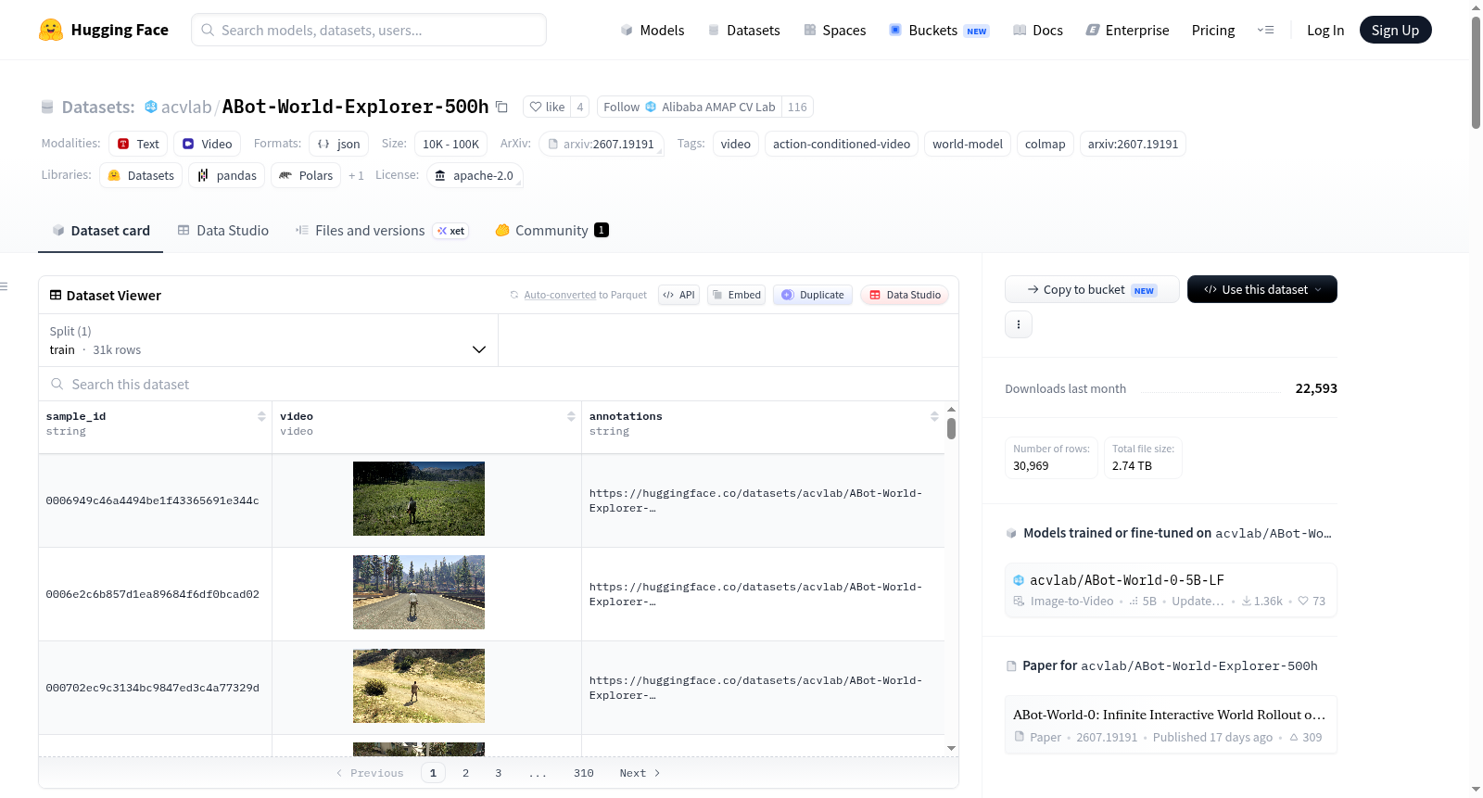Open Docs in top navigation
The height and width of the screenshot is (798, 1483).
1037,30
